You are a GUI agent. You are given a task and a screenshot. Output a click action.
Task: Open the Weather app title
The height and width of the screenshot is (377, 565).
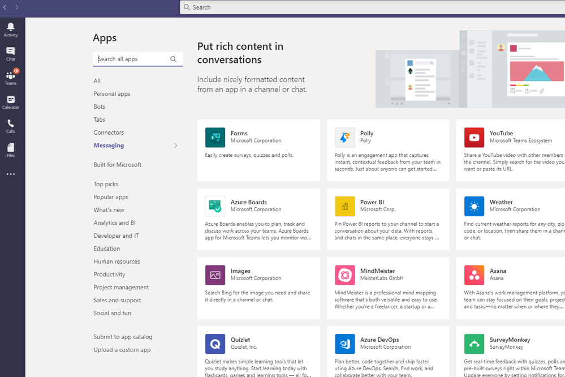pyautogui.click(x=501, y=203)
